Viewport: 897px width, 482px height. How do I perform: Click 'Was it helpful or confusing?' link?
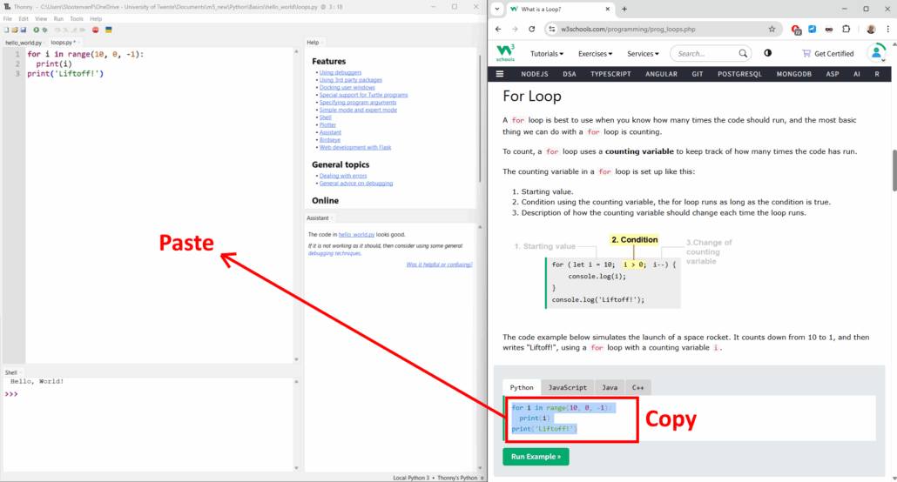tap(439, 264)
